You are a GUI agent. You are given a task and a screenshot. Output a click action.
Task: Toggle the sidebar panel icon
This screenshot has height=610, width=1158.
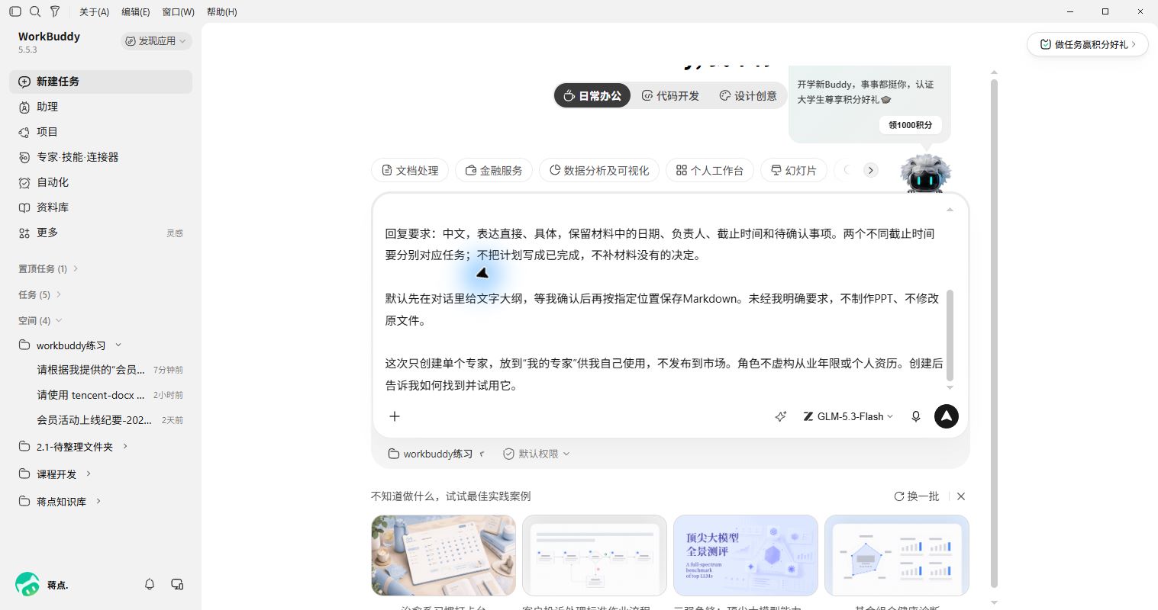(15, 11)
